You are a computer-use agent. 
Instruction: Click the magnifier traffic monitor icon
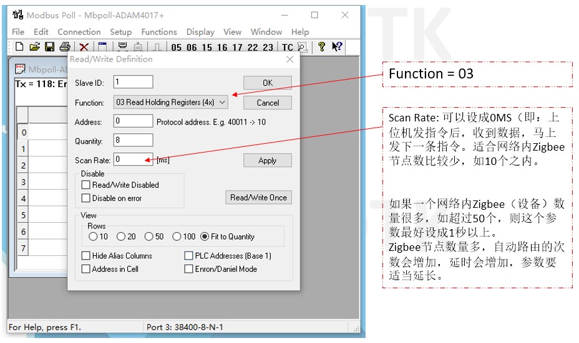coord(302,47)
